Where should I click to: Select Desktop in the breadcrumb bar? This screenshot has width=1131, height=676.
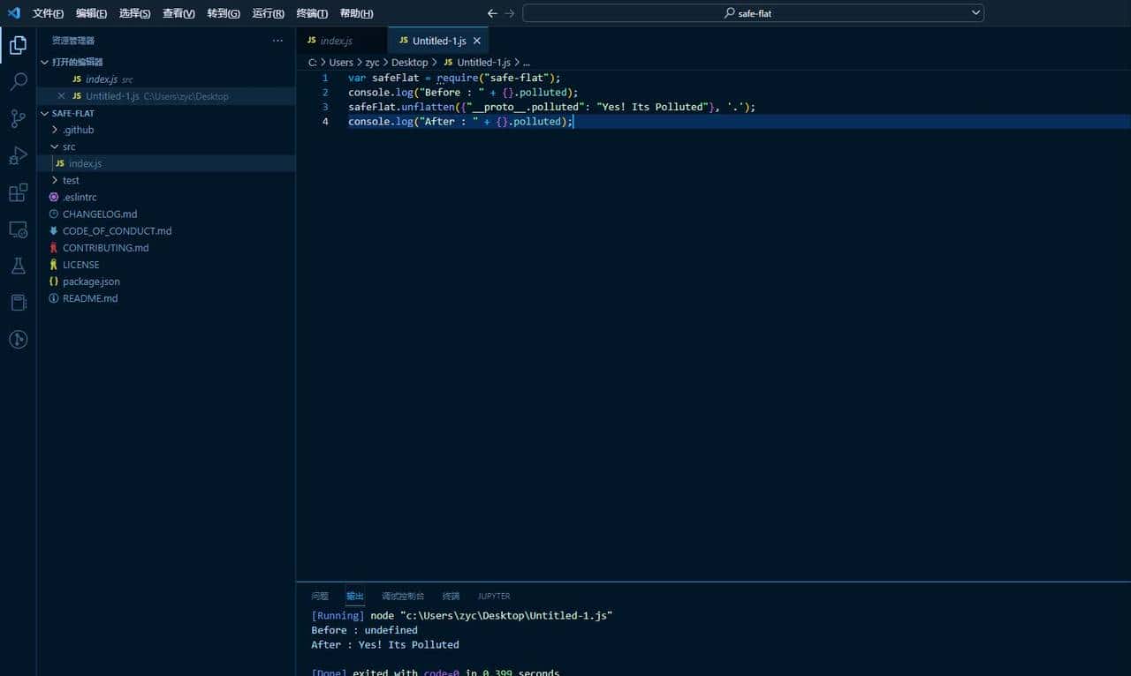[409, 62]
